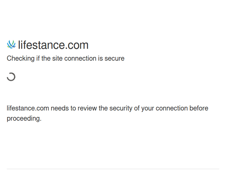
Task: Click the word "if" in the subtitle
Action: (38, 58)
